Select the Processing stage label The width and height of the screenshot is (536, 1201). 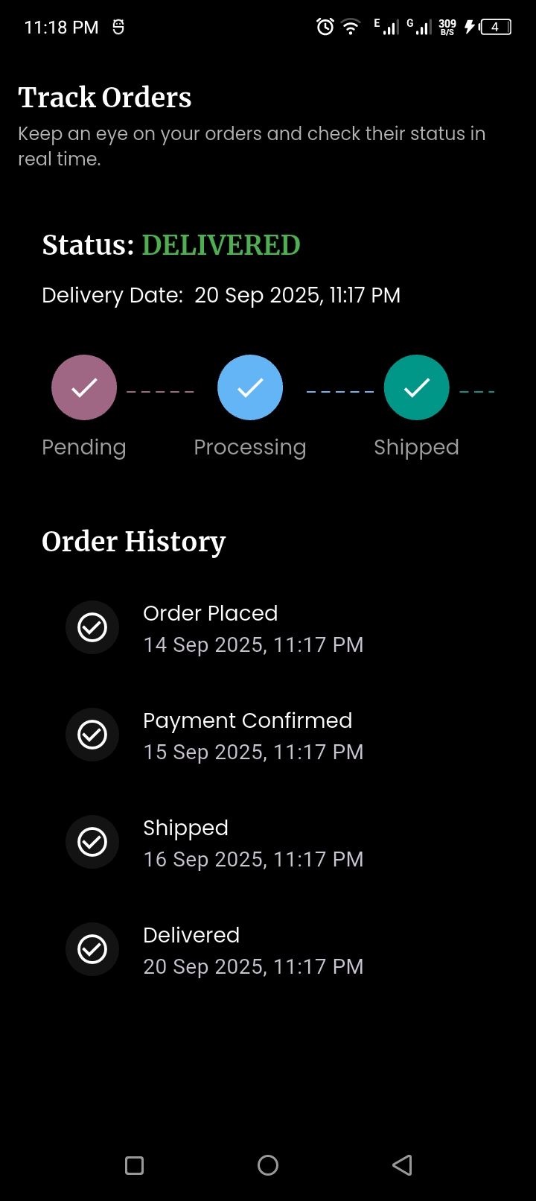click(250, 447)
